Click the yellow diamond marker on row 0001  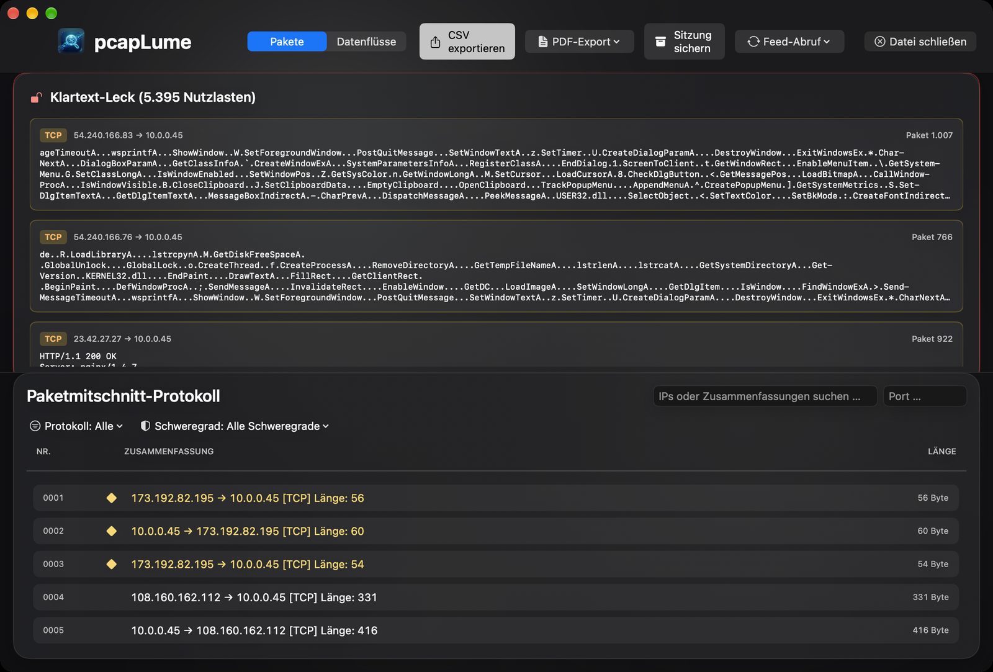112,498
